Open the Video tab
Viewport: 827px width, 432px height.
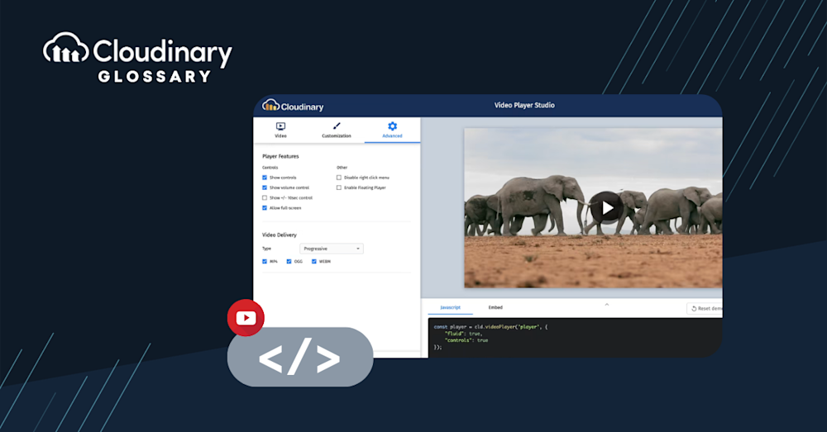(280, 131)
